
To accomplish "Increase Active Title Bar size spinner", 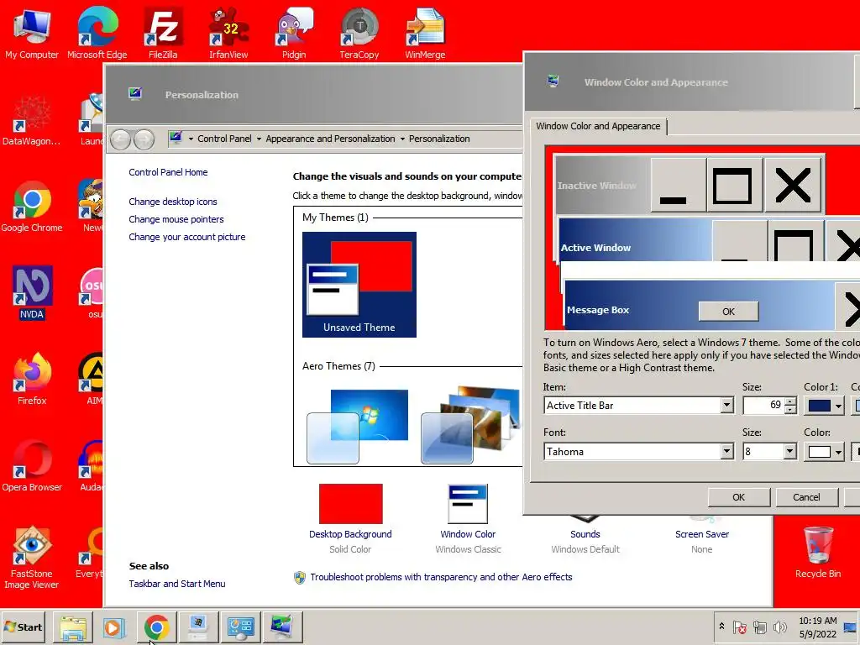I will (x=789, y=401).
